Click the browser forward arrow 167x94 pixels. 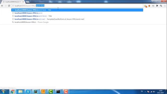pyautogui.click(x=5, y=6)
